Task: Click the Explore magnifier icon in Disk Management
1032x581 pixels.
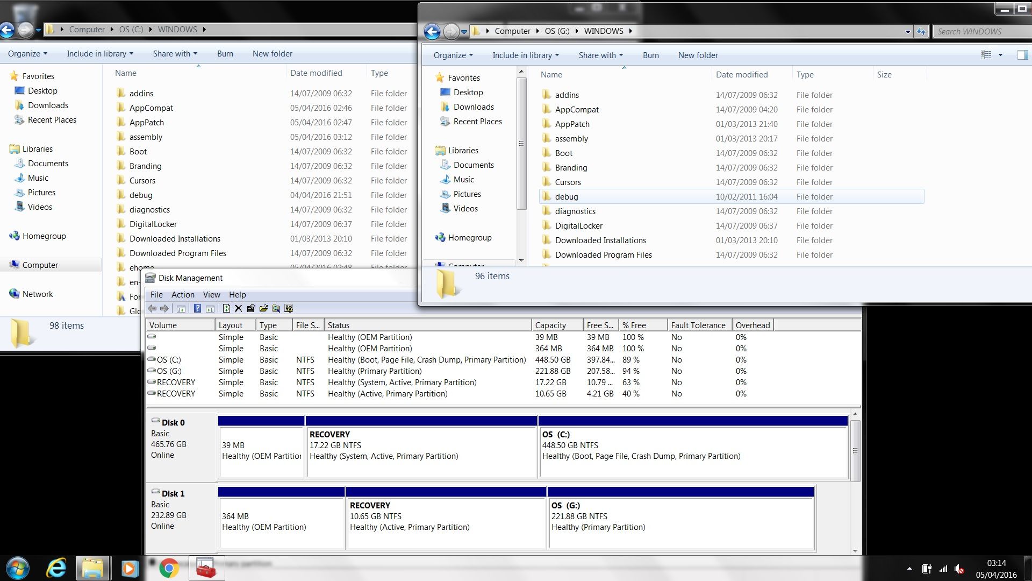Action: [x=276, y=308]
